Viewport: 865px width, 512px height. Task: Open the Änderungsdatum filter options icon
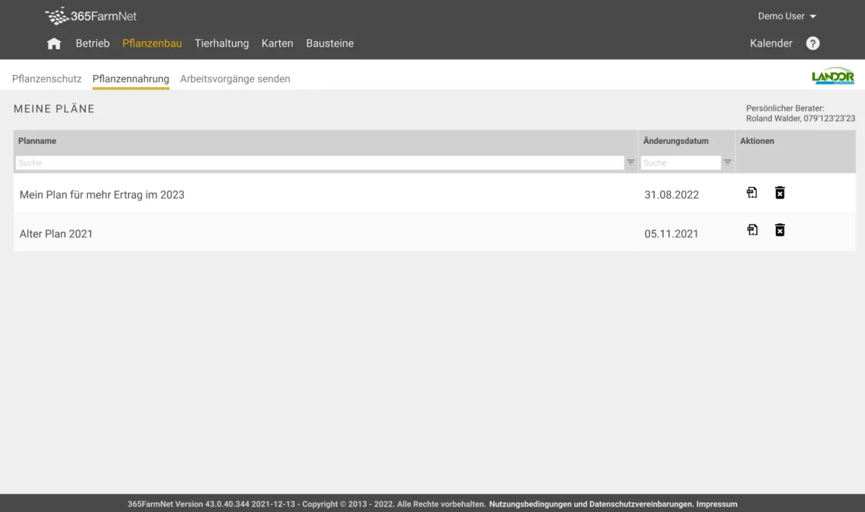click(727, 163)
